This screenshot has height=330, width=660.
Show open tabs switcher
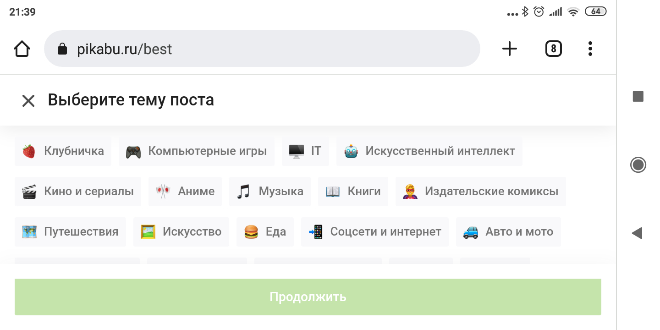[553, 49]
